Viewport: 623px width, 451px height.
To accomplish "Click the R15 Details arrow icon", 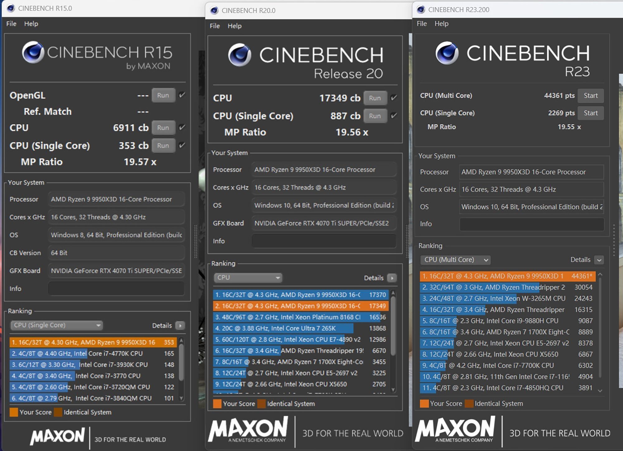I will pyautogui.click(x=180, y=326).
